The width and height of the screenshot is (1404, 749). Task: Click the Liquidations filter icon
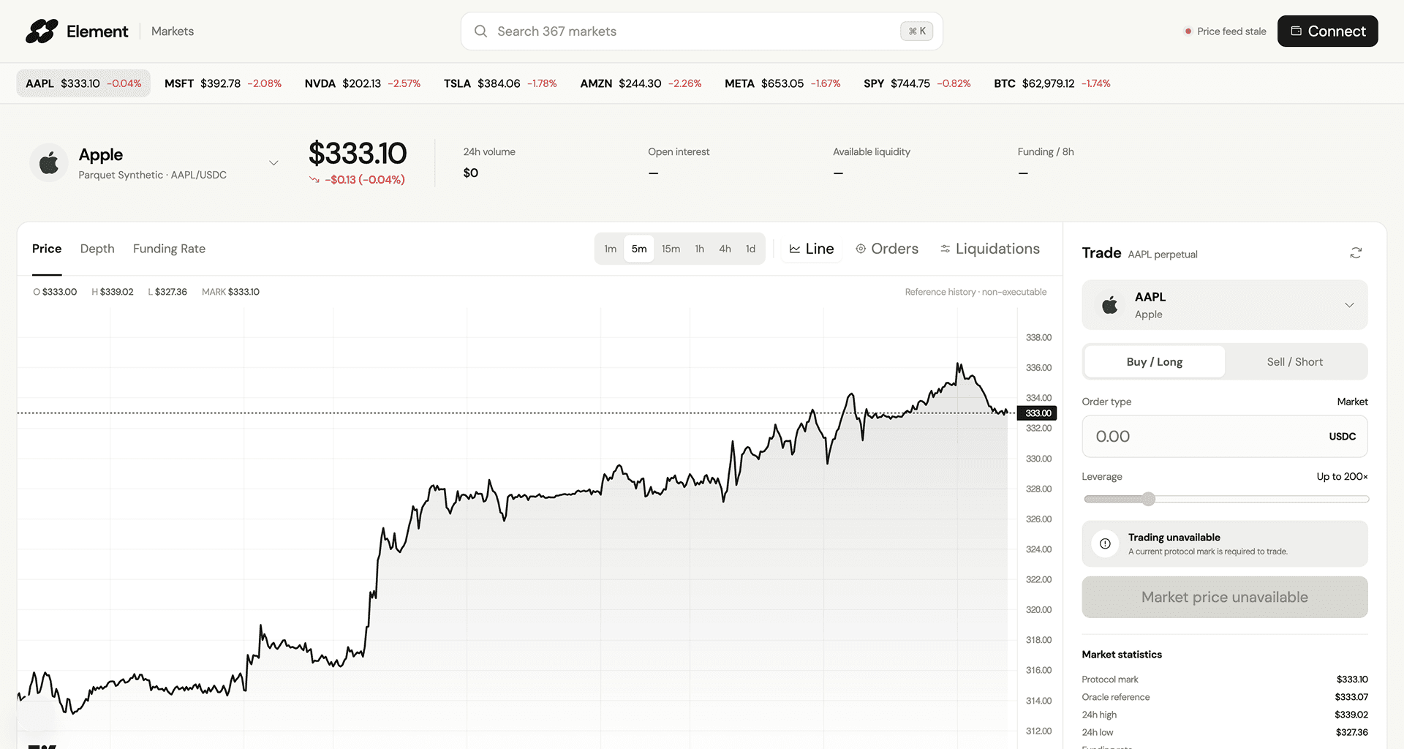pyautogui.click(x=946, y=249)
